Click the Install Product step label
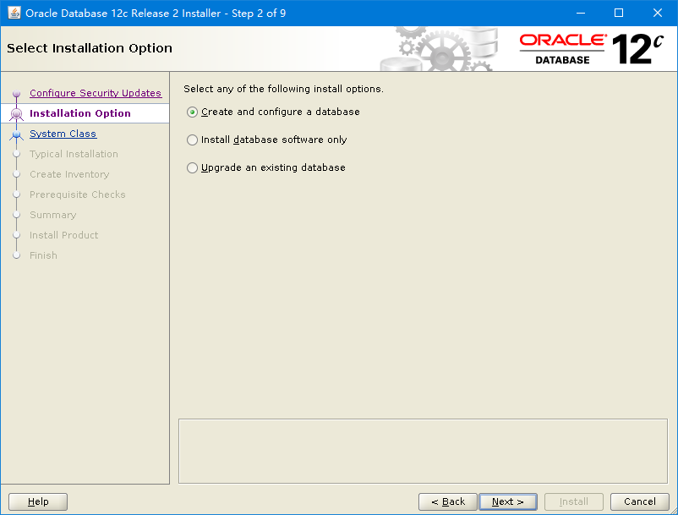This screenshot has height=515, width=678. click(63, 235)
